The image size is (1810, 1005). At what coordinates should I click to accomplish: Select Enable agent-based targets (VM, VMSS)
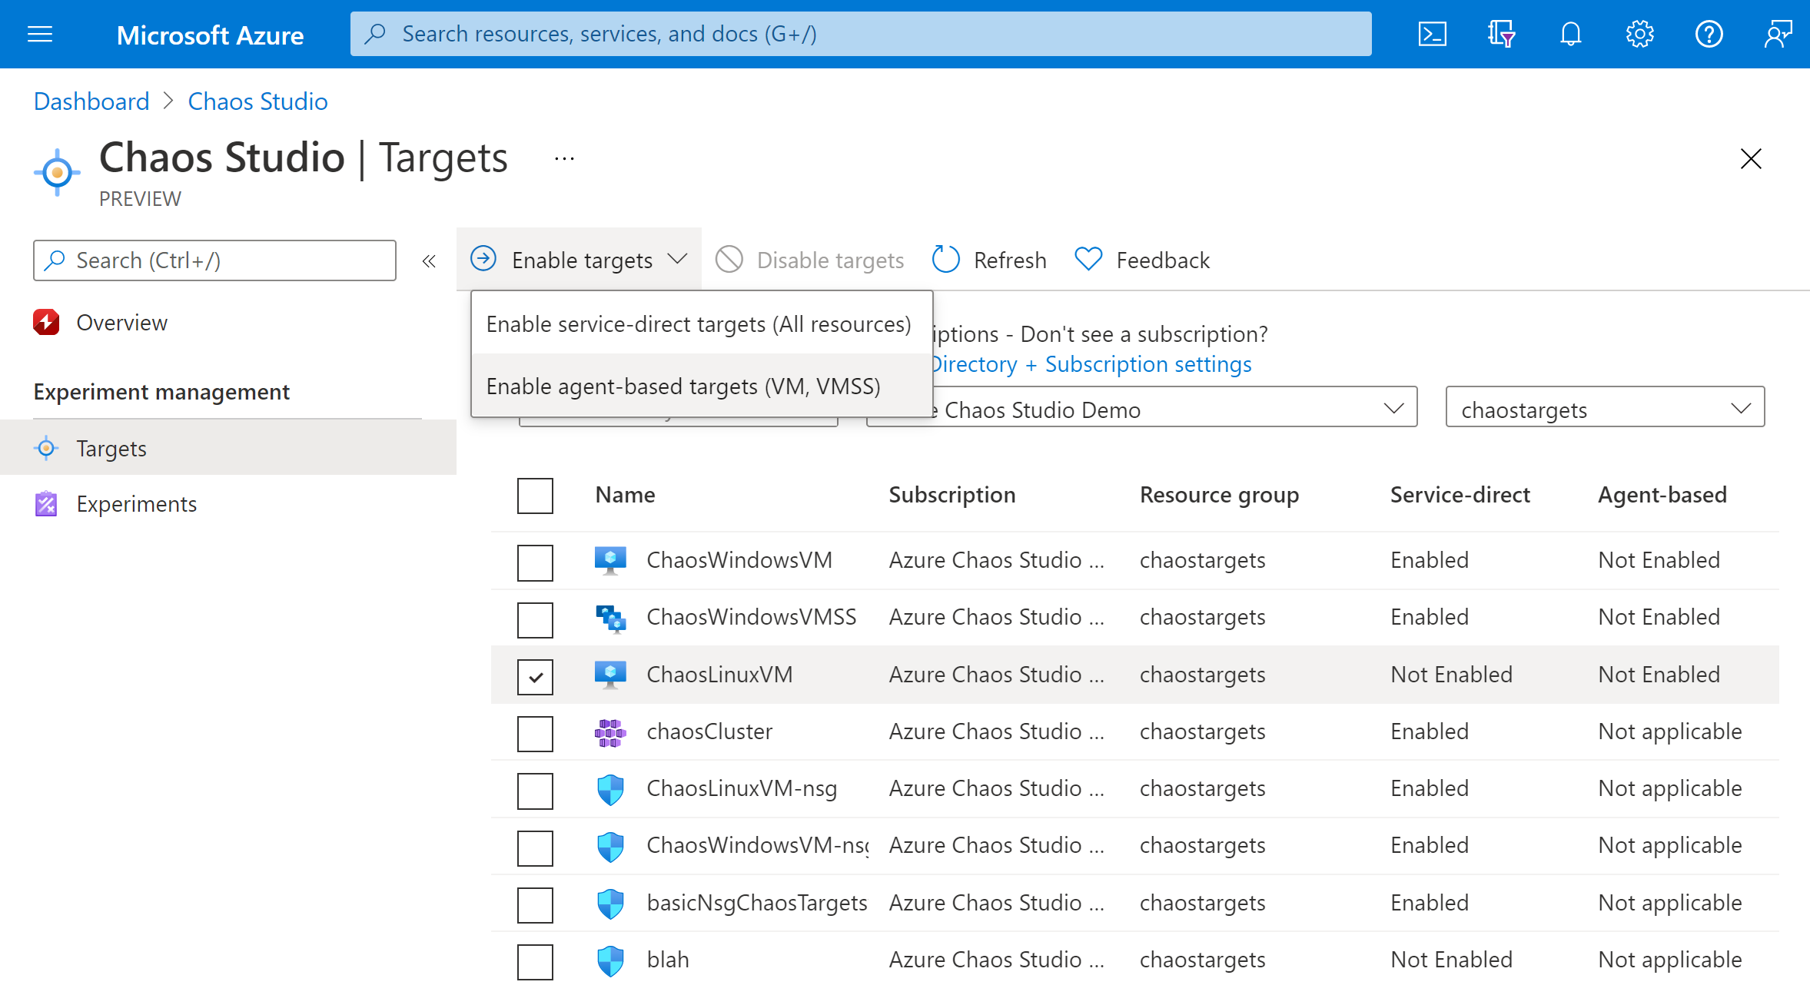pyautogui.click(x=685, y=385)
